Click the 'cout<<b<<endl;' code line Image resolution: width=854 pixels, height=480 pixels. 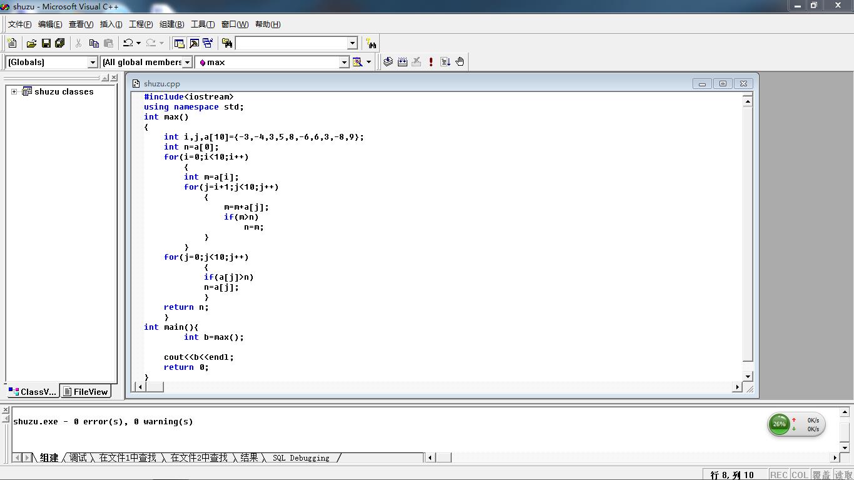pyautogui.click(x=199, y=357)
